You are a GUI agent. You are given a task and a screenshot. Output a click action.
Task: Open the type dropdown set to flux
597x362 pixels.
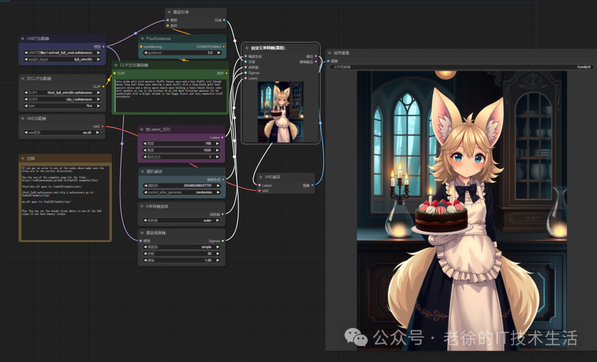(x=62, y=106)
